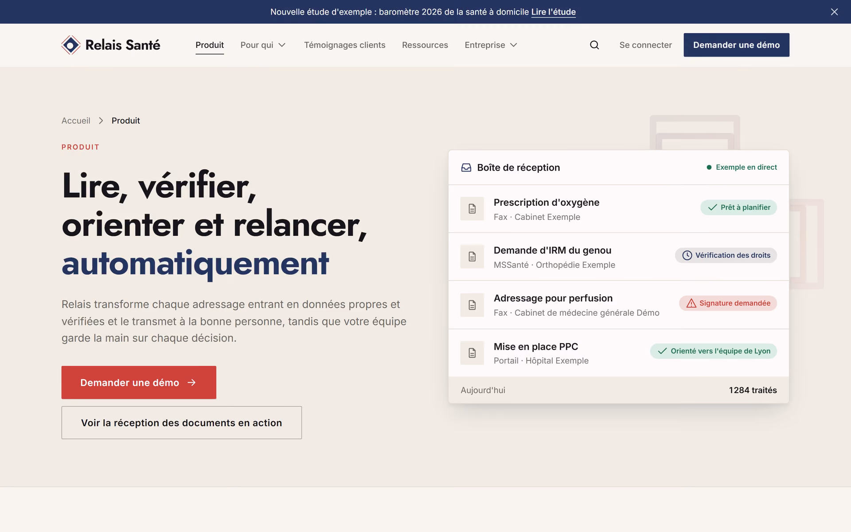
Task: Click the Produit breadcrumb current page
Action: [126, 121]
